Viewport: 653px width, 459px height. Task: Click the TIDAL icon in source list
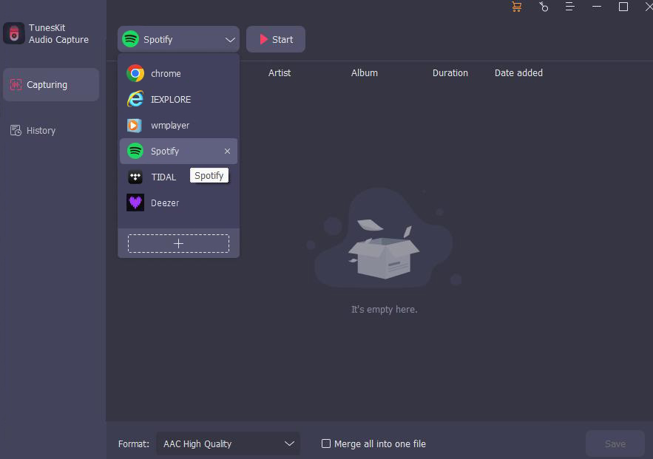pos(135,177)
